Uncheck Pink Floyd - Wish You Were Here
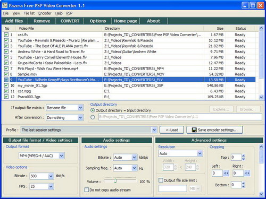The height and width of the screenshot is (199, 266). [6, 68]
